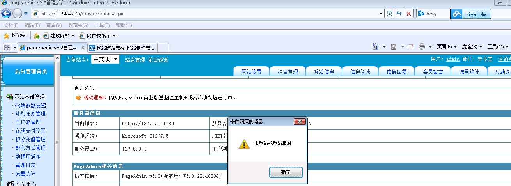This screenshot has width=511, height=186.
Task: Click the Refresh icon in address bar
Action: 399,14
